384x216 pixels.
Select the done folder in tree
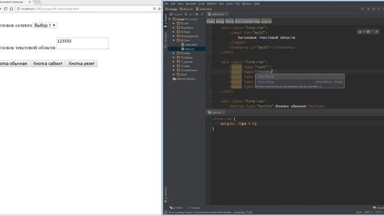pos(182,74)
